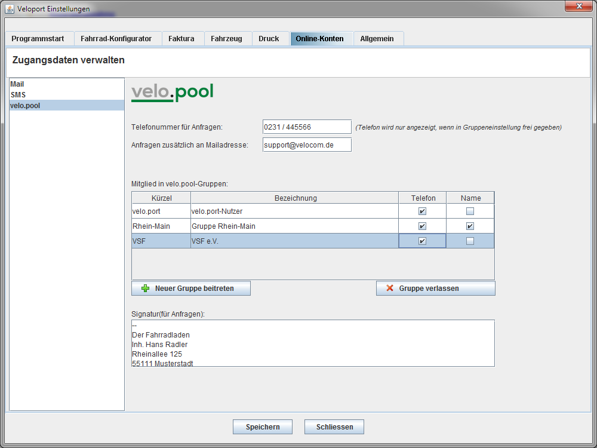The height and width of the screenshot is (448, 597).
Task: Click the Kürzel column header
Action: [161, 198]
